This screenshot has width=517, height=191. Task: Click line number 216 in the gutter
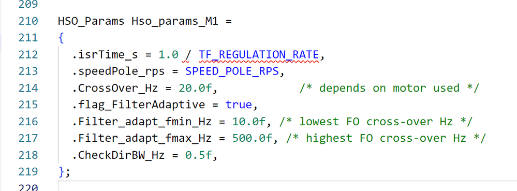[28, 122]
